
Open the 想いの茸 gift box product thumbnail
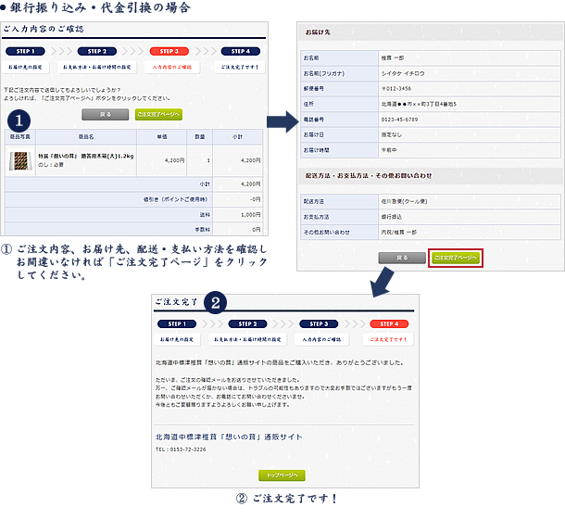(19, 160)
